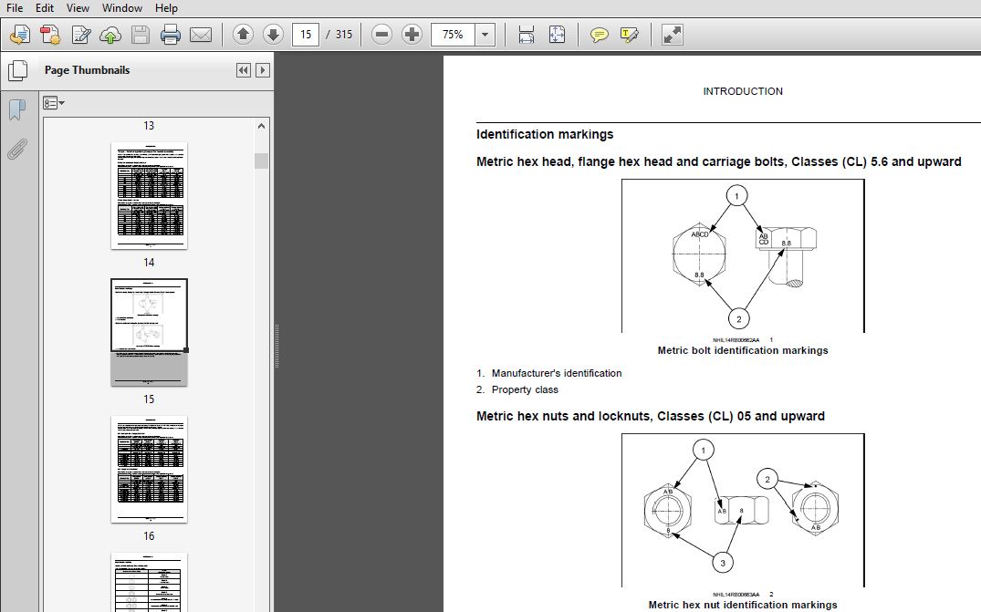
Task: Click the 'Manufacturer's identification' list item
Action: [x=556, y=373]
